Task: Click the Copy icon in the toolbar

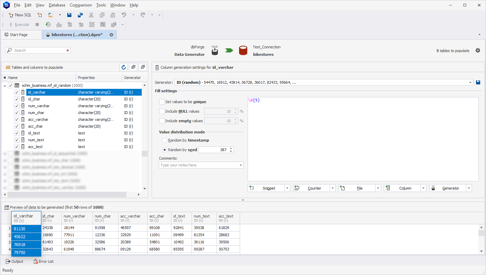Action: (102, 15)
